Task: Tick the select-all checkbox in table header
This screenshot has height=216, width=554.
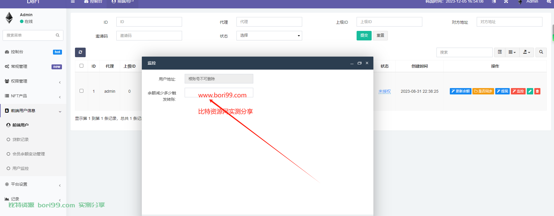Action: pos(81,66)
